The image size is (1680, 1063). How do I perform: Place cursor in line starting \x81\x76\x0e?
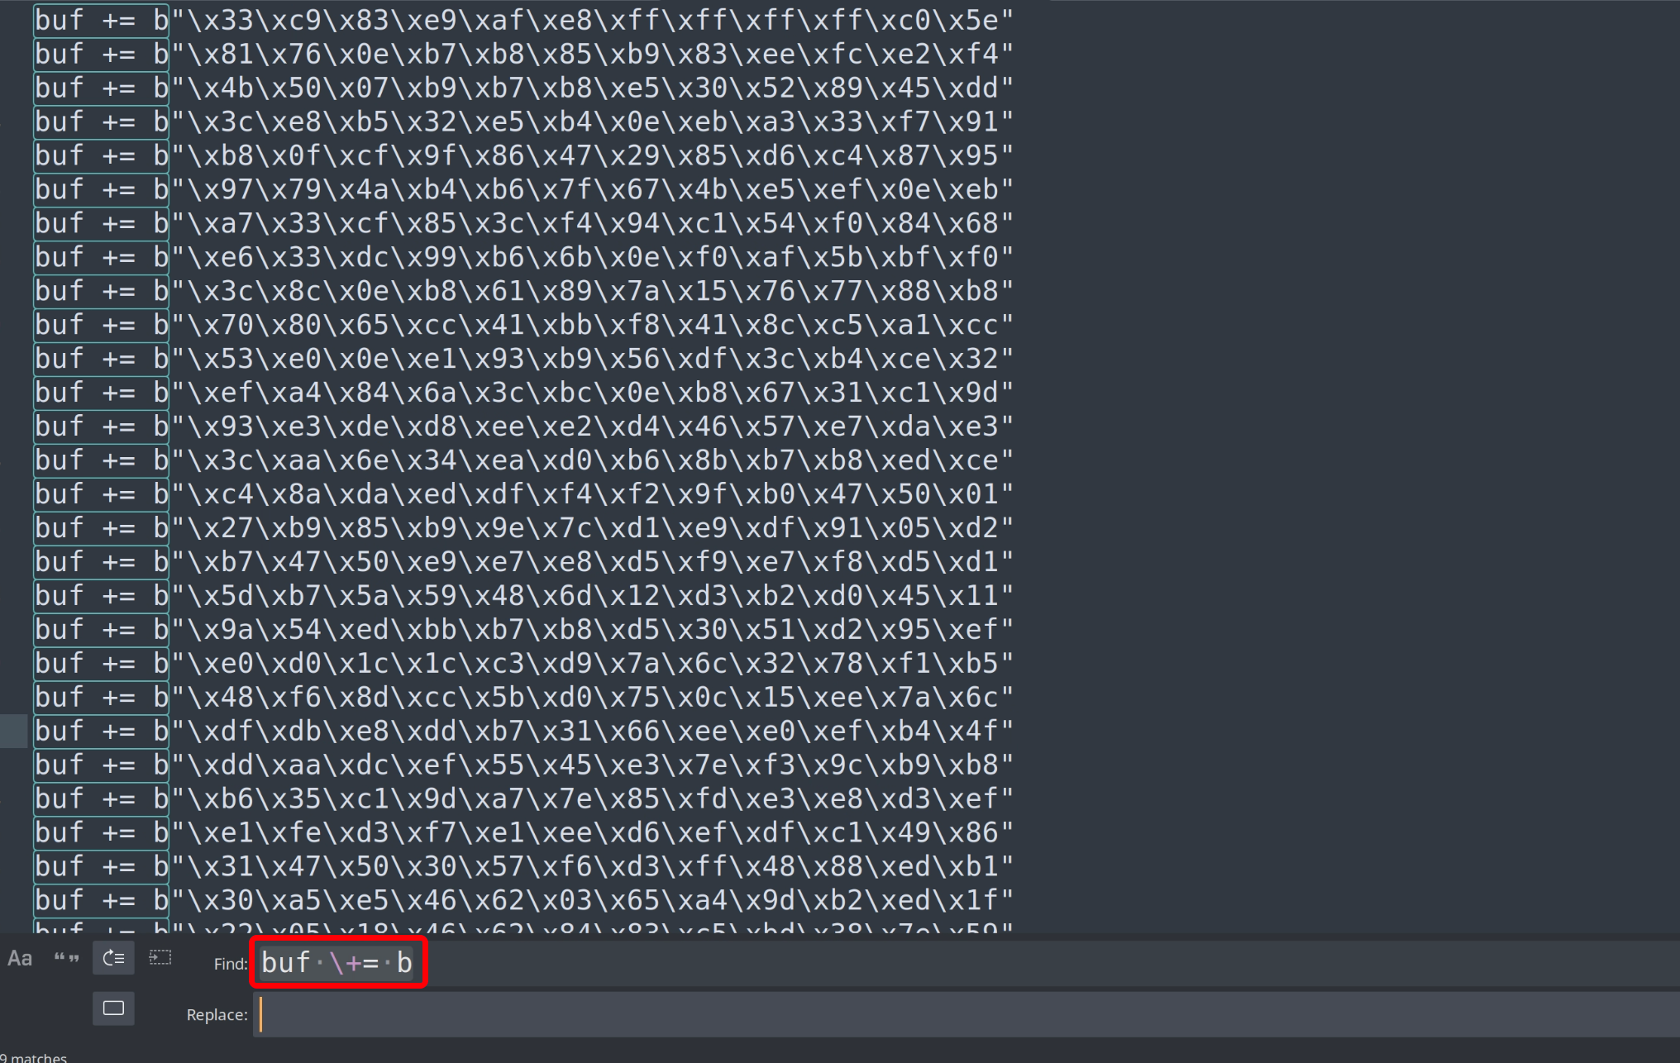[524, 55]
